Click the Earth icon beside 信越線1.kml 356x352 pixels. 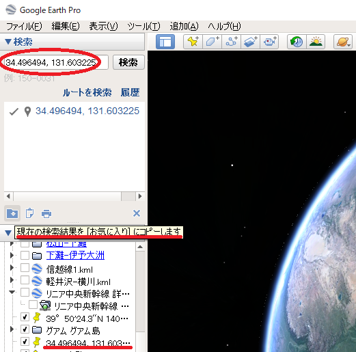[x=37, y=269]
